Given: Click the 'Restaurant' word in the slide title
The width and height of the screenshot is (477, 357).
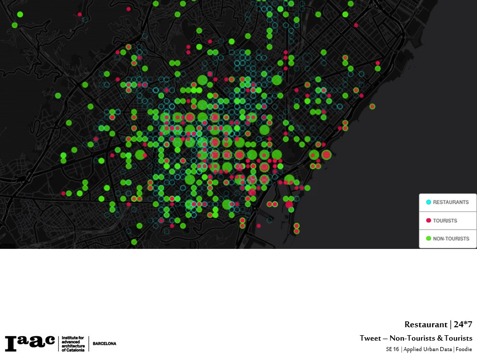Looking at the screenshot, I should point(426,325).
